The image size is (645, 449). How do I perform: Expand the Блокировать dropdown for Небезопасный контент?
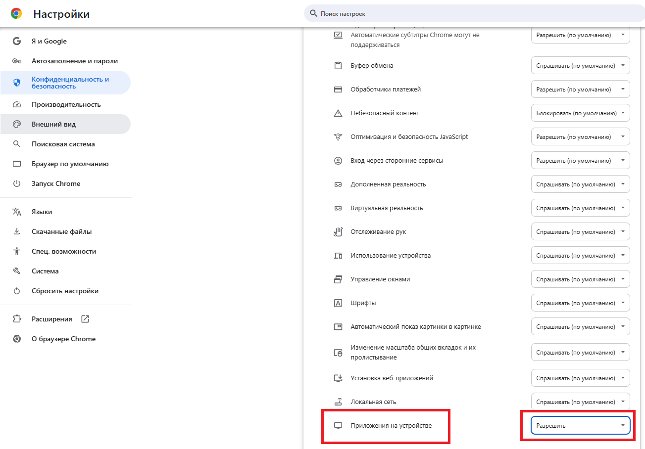580,113
